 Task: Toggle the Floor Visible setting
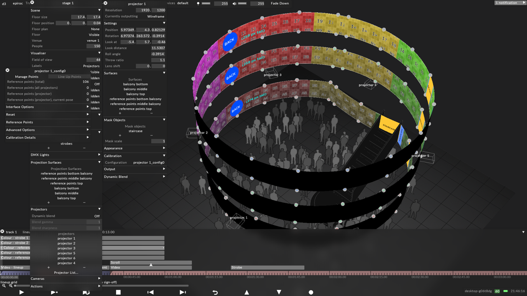66,35
